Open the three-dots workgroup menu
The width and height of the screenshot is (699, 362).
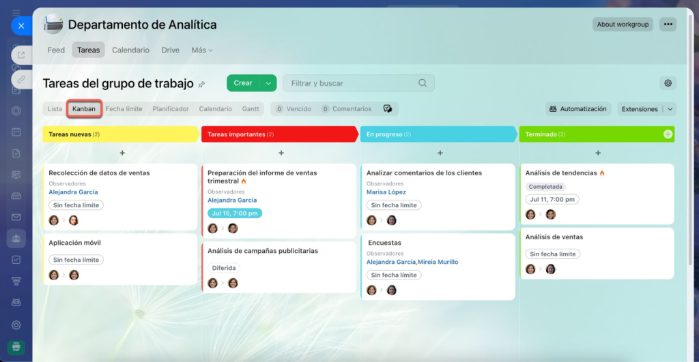(x=668, y=25)
